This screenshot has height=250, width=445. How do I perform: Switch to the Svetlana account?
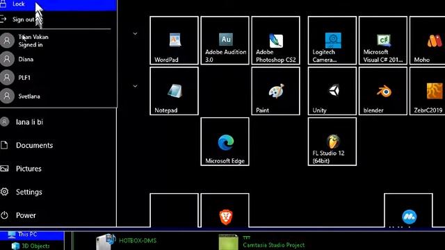click(x=58, y=96)
